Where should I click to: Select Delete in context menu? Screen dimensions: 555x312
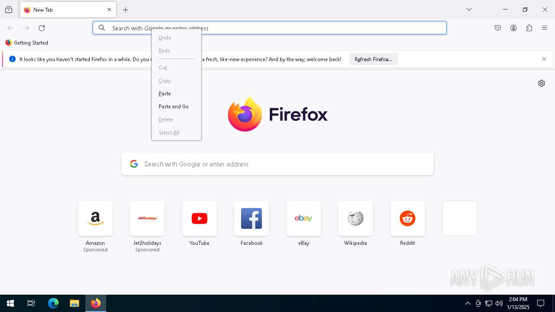tap(176, 120)
